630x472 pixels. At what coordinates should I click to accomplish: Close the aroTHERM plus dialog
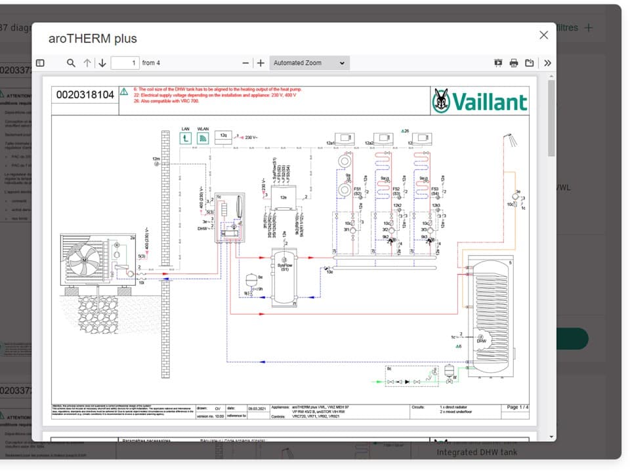543,35
